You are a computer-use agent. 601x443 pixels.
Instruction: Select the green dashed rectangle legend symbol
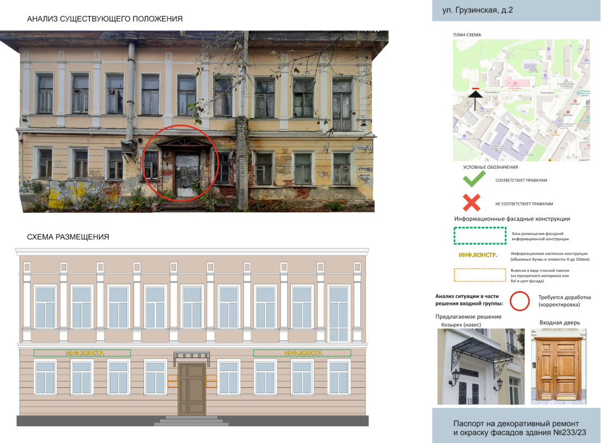tap(480, 235)
